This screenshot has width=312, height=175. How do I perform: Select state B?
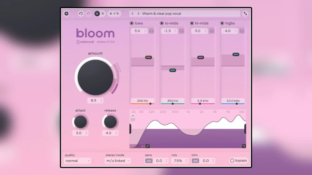click(x=103, y=13)
